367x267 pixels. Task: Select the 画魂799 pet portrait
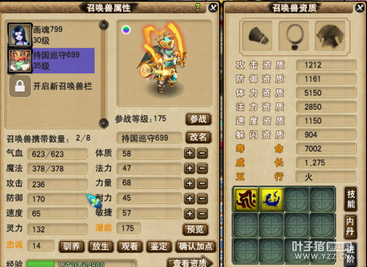tap(20, 35)
